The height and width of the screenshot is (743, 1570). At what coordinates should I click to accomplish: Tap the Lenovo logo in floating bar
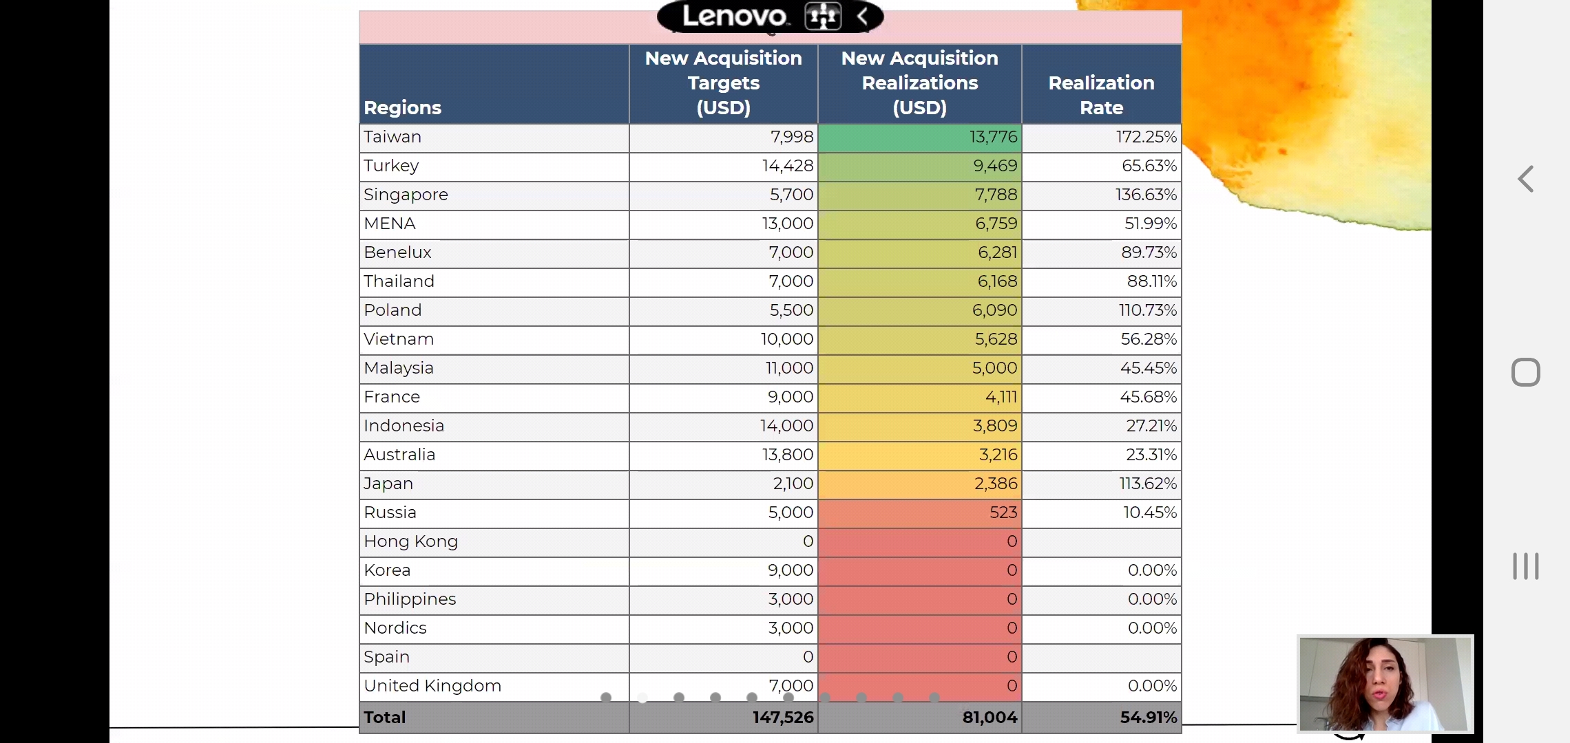pyautogui.click(x=734, y=16)
